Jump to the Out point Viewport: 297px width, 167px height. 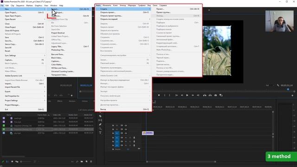point(198,95)
